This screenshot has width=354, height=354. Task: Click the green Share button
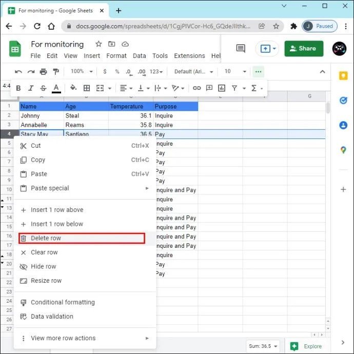point(304,49)
